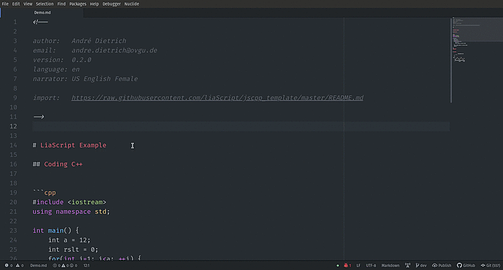
Task: Switch branch via dev branch indicator
Action: pos(421,266)
